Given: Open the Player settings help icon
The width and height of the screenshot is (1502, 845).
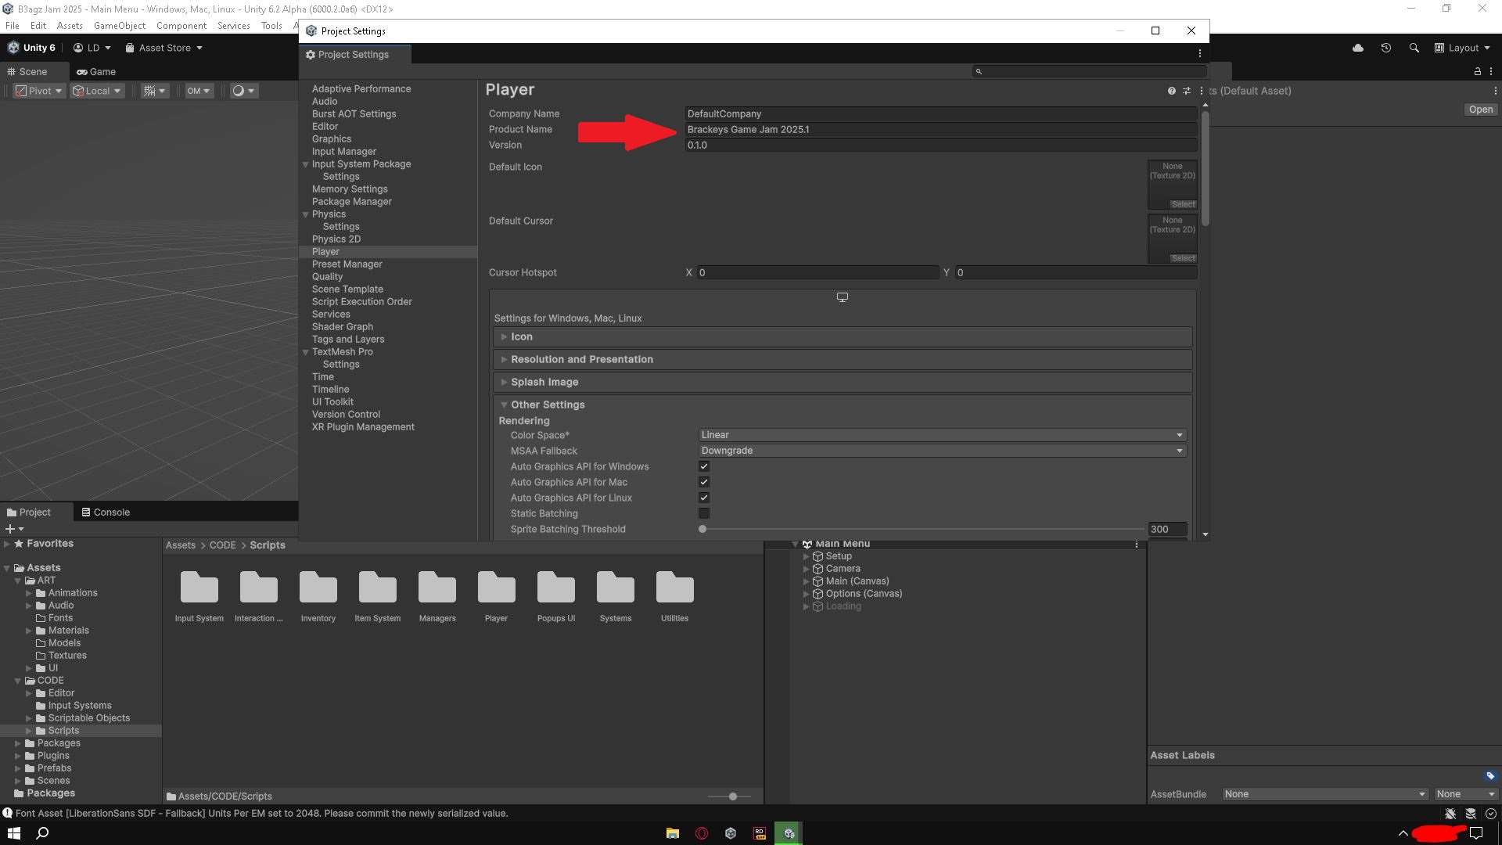Looking at the screenshot, I should (x=1171, y=91).
